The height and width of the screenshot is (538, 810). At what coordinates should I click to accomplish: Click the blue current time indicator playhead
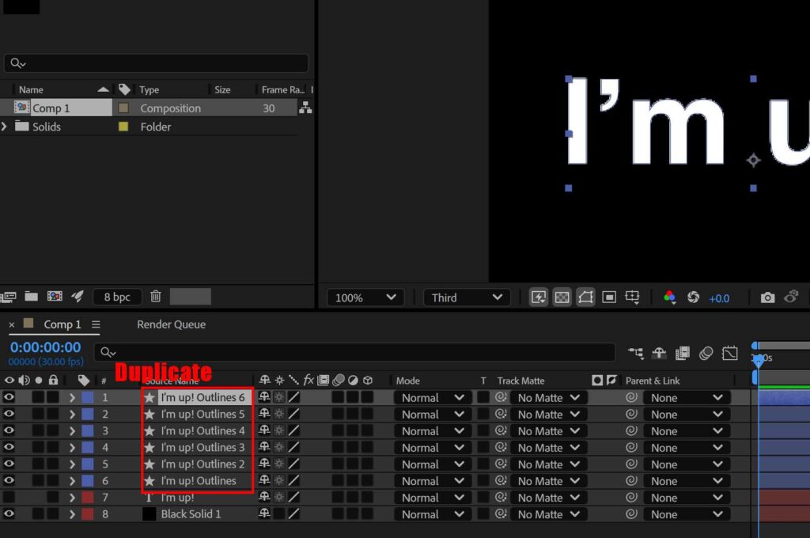coord(758,360)
